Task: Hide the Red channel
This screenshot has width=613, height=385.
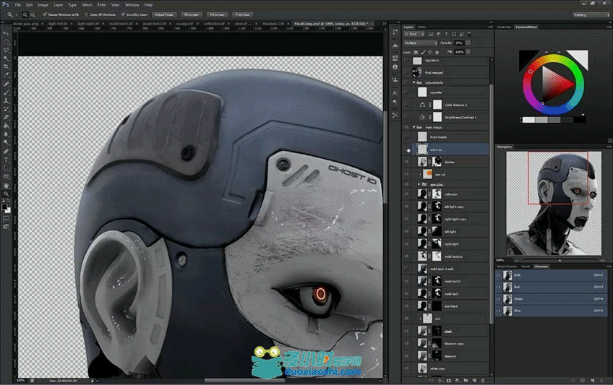Action: (499, 287)
